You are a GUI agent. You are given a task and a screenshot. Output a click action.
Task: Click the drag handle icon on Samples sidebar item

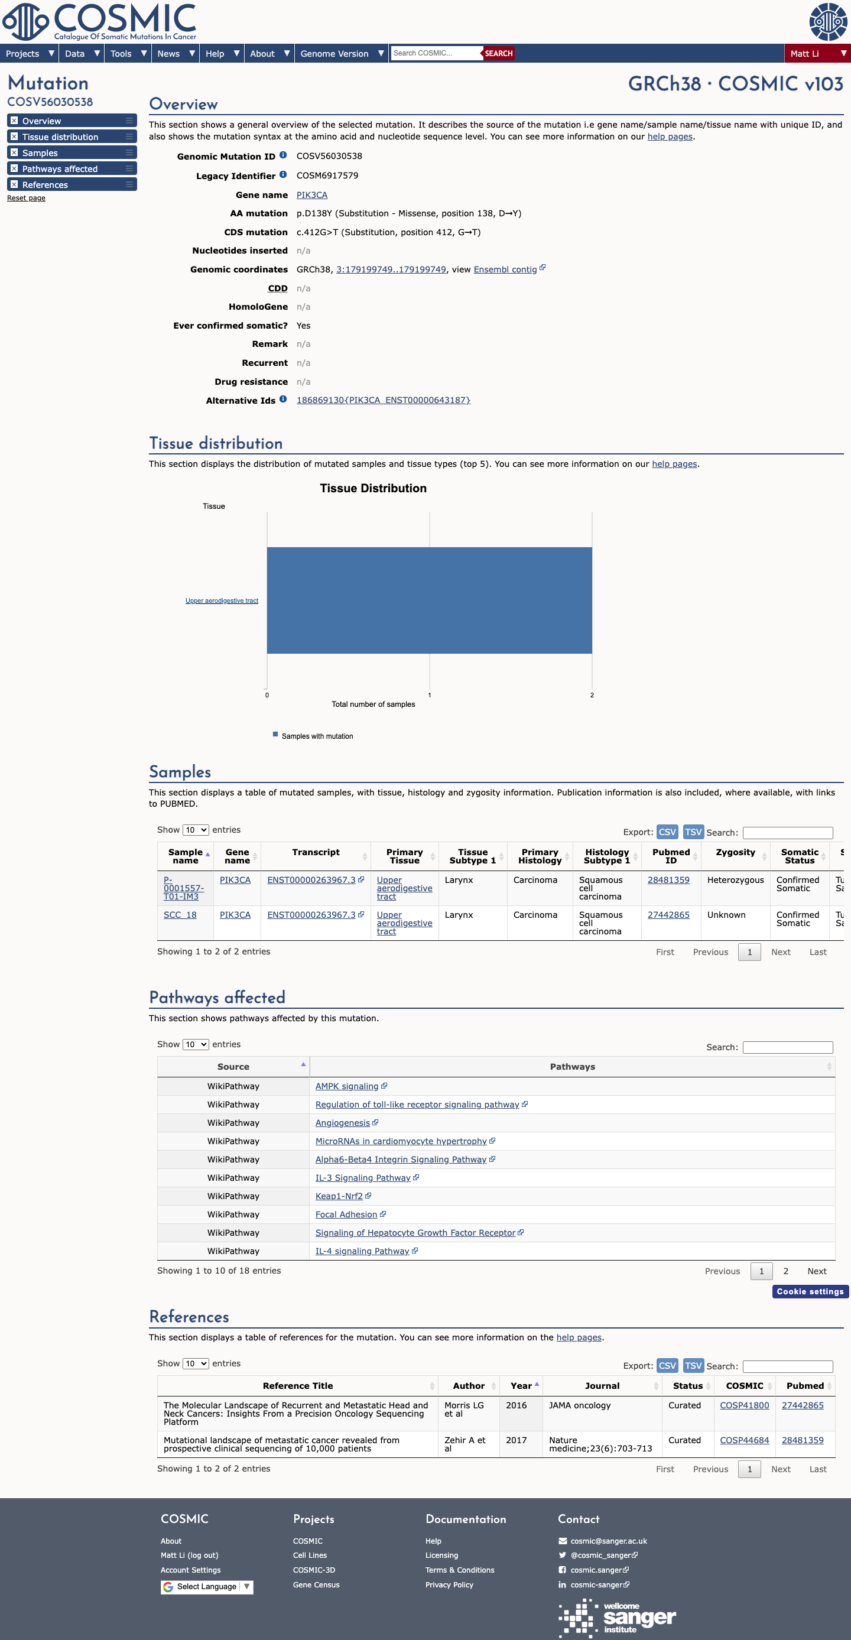point(129,152)
